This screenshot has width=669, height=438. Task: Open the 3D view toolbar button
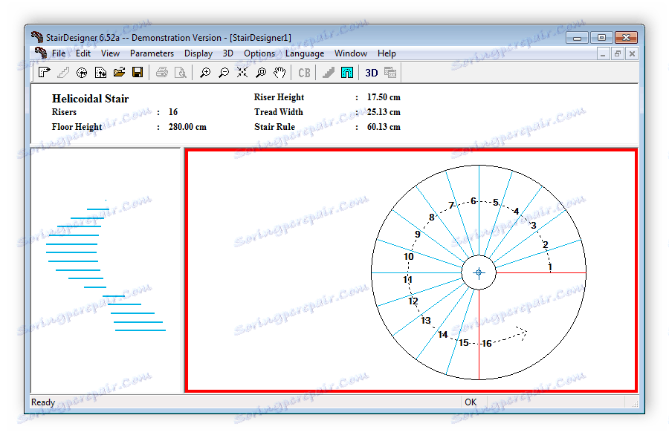click(x=371, y=72)
